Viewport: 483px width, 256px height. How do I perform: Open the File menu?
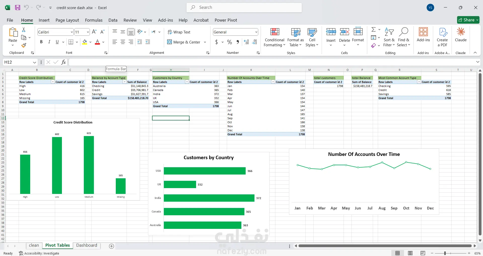coord(10,20)
